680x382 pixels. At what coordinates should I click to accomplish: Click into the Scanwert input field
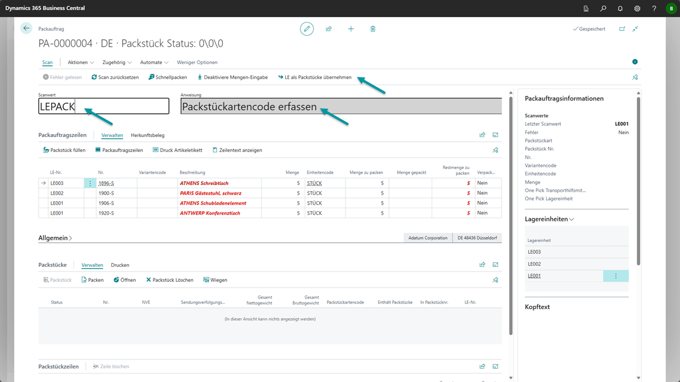tap(104, 106)
